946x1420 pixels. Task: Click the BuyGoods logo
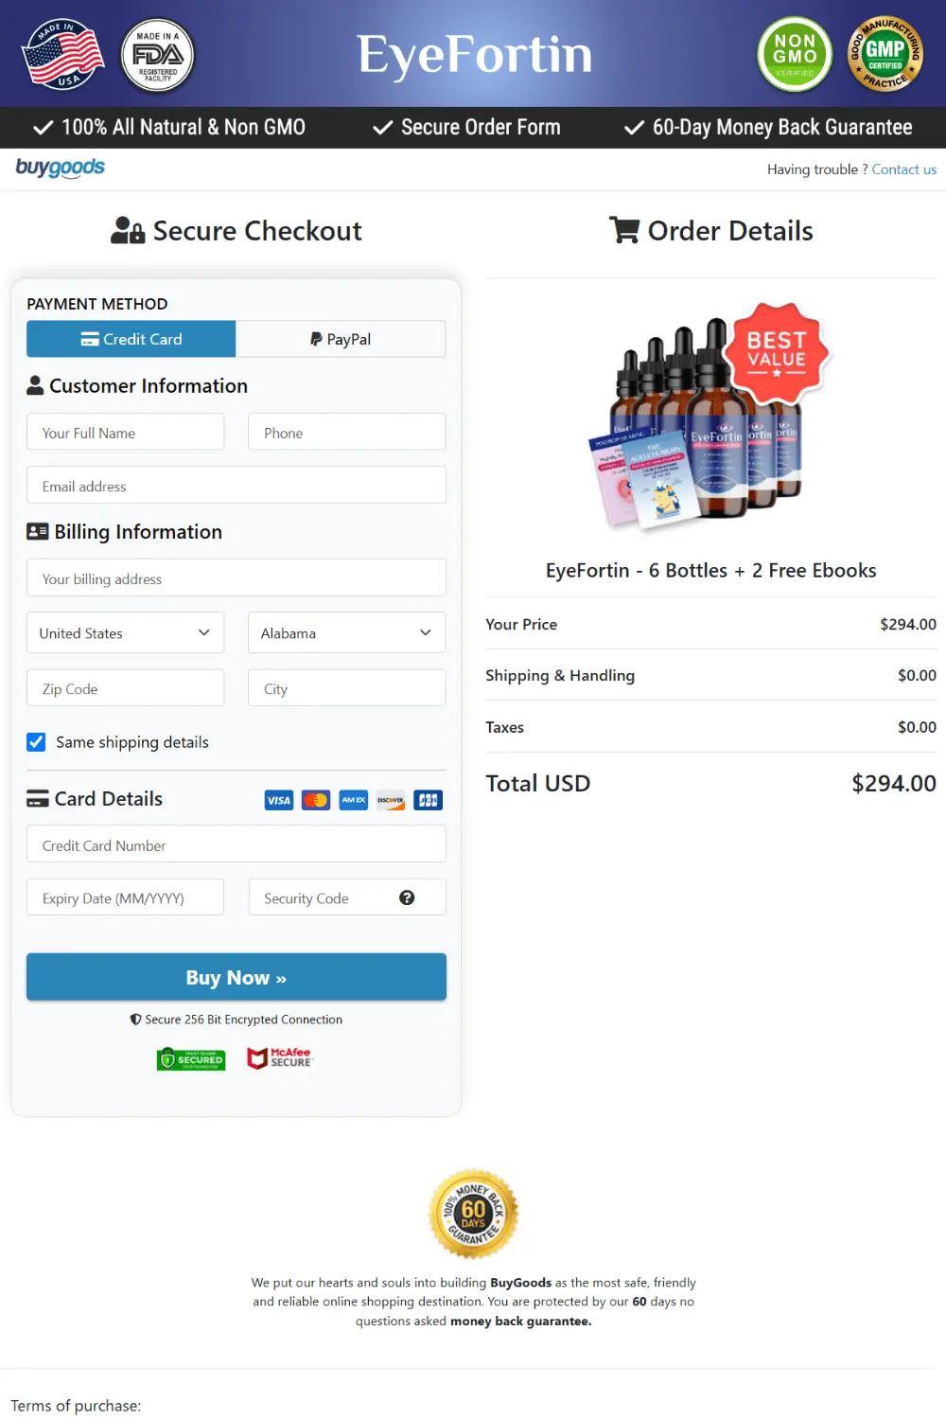click(x=60, y=169)
